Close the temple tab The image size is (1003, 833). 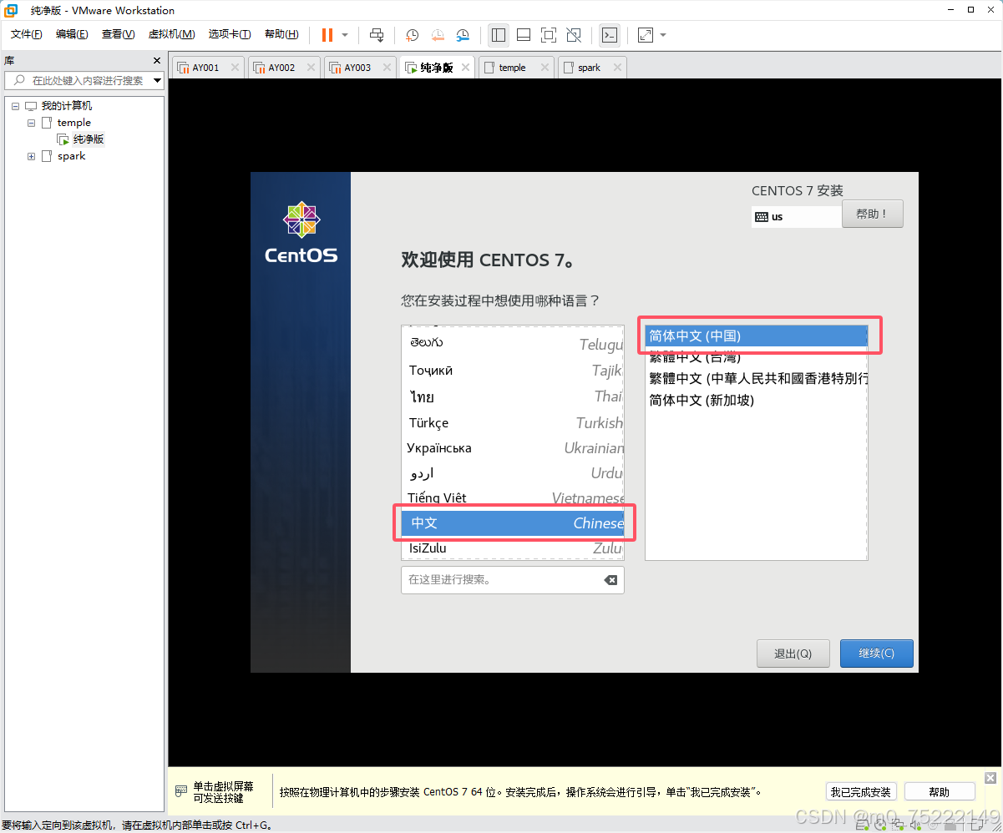(x=545, y=68)
